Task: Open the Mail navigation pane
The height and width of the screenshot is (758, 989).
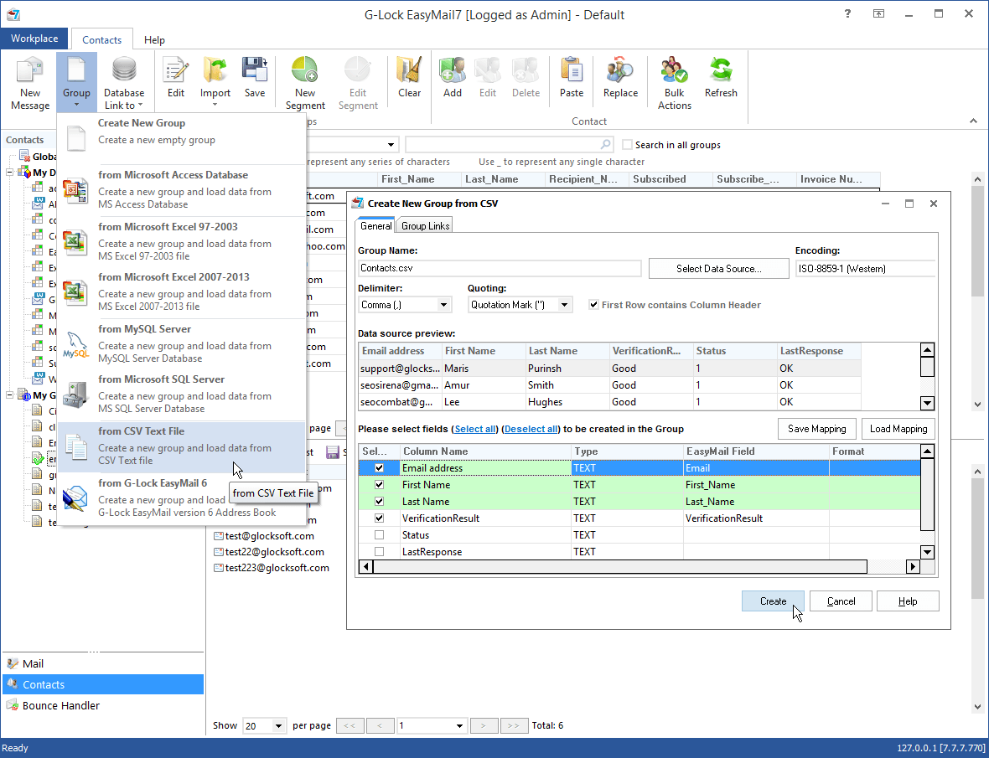Action: coord(103,663)
